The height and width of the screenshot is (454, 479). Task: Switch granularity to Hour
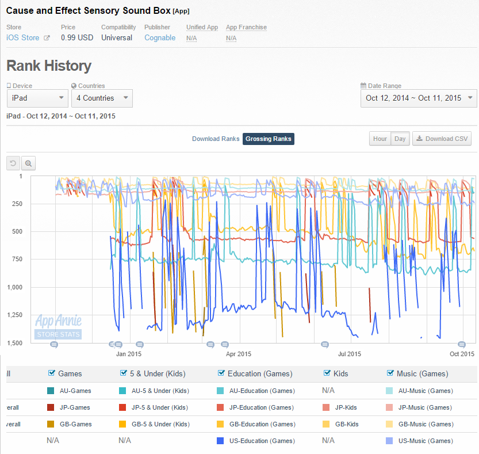[380, 139]
